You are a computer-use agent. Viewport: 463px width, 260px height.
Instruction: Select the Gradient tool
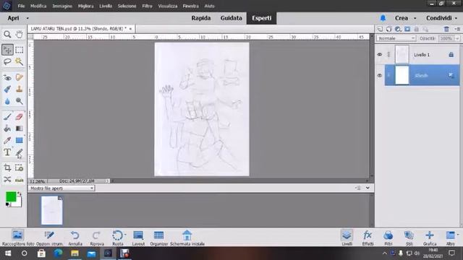coord(20,129)
